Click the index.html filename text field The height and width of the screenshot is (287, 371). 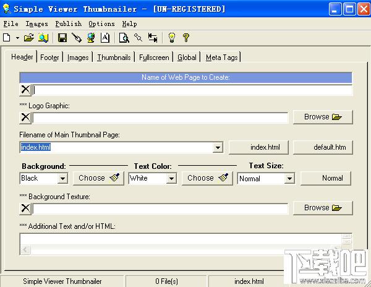116,148
